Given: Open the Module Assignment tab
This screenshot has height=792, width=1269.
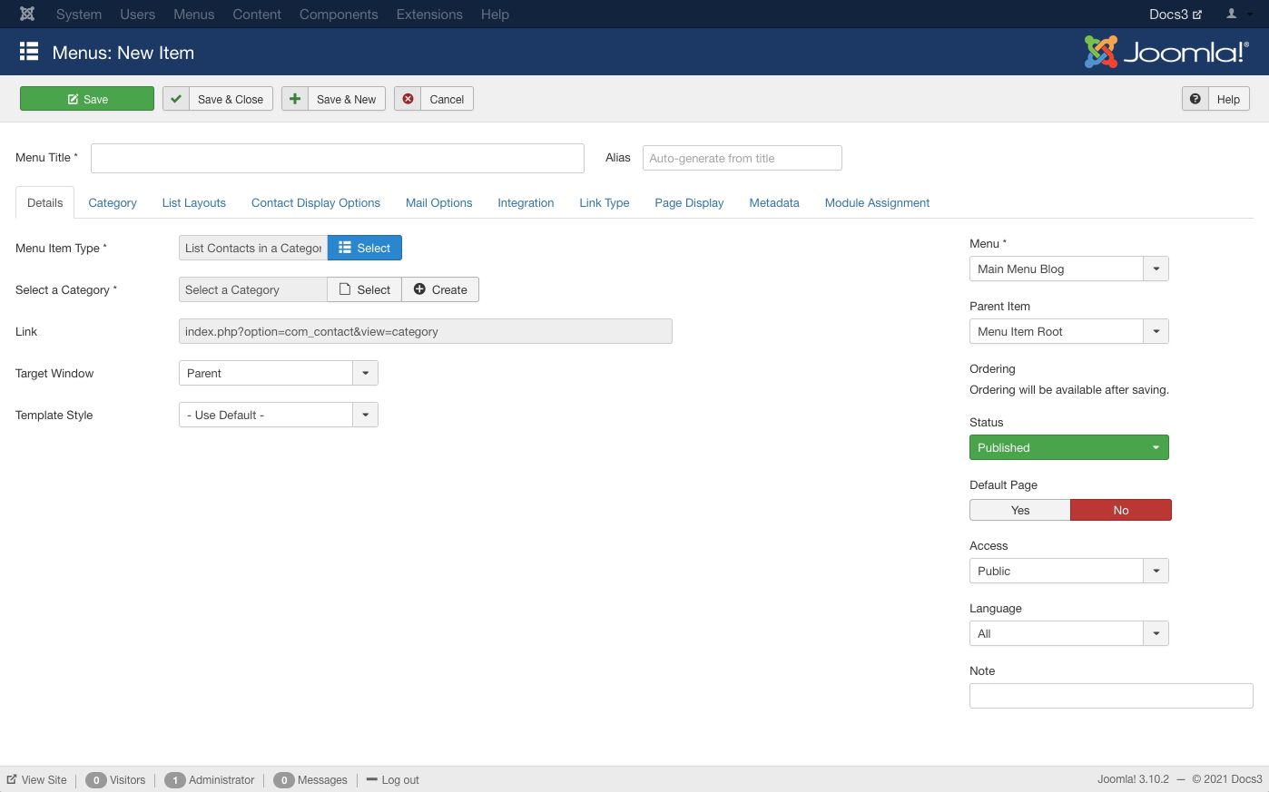Looking at the screenshot, I should pos(877,202).
